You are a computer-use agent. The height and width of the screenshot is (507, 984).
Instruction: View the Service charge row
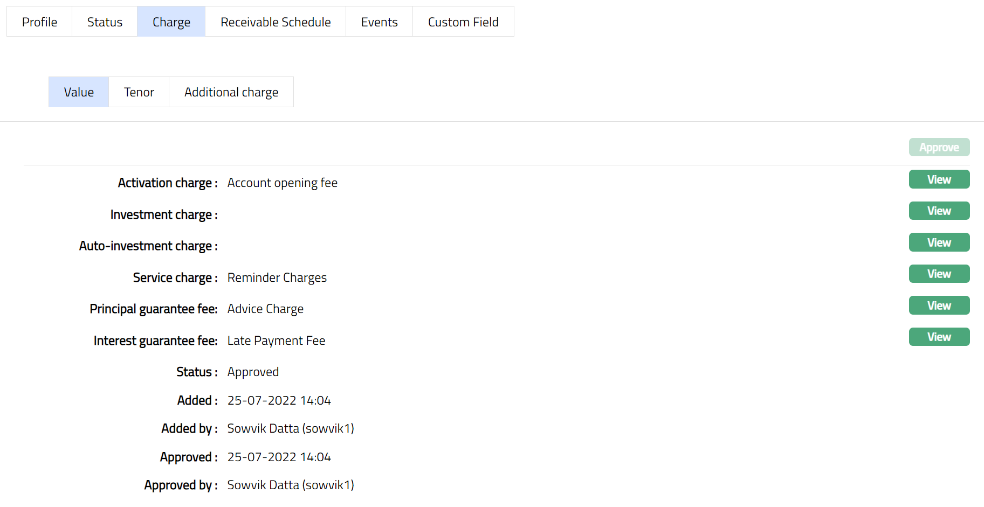[939, 274]
